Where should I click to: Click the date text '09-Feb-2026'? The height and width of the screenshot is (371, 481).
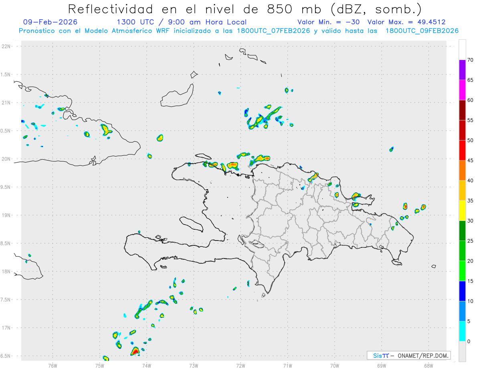[51, 22]
